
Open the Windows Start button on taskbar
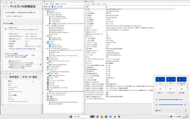(x=71, y=116)
